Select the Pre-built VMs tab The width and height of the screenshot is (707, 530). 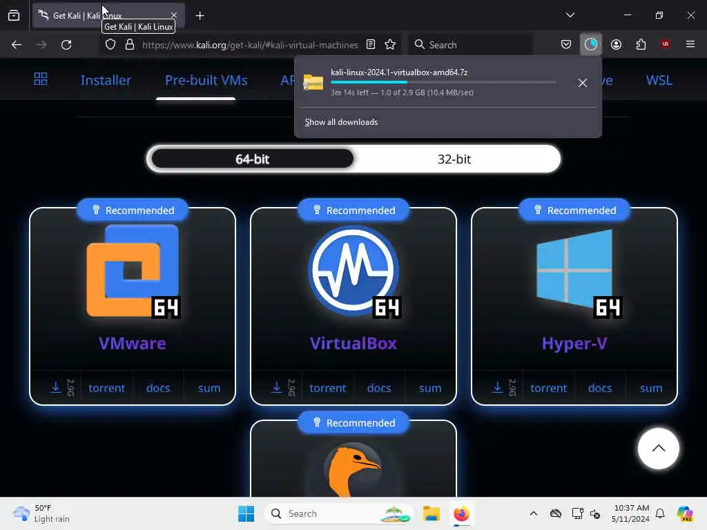(x=206, y=80)
